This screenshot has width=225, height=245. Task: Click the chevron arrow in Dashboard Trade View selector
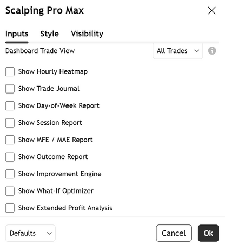(x=197, y=51)
